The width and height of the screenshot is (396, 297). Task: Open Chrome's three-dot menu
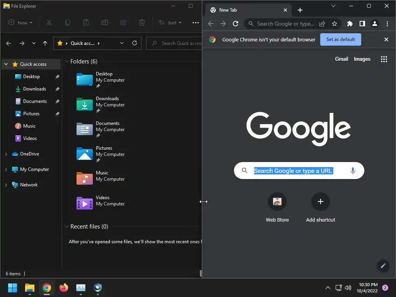(x=387, y=24)
